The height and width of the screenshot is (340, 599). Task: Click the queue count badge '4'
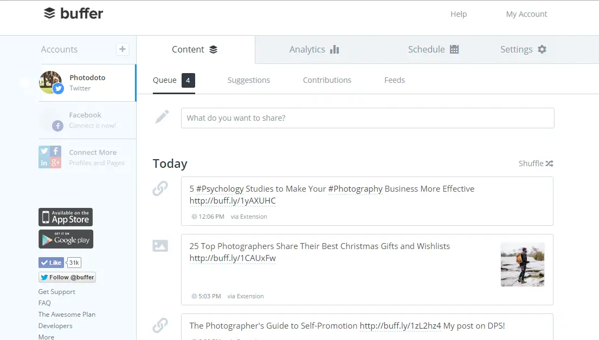coord(188,80)
